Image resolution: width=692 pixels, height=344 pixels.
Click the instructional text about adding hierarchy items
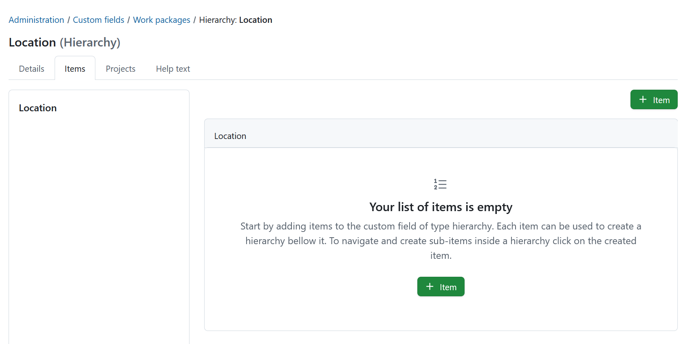(441, 240)
